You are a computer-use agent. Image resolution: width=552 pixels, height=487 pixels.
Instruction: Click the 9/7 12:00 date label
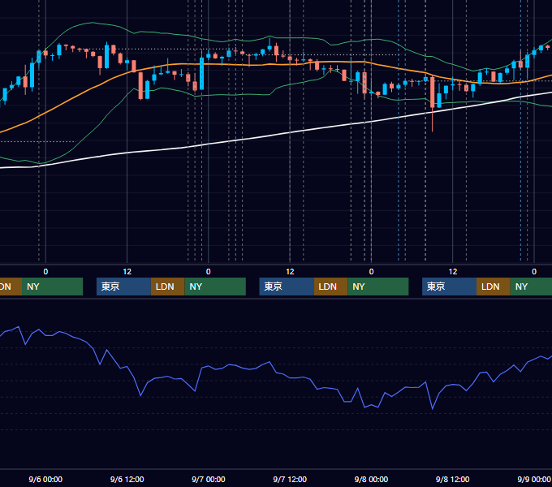click(x=290, y=479)
